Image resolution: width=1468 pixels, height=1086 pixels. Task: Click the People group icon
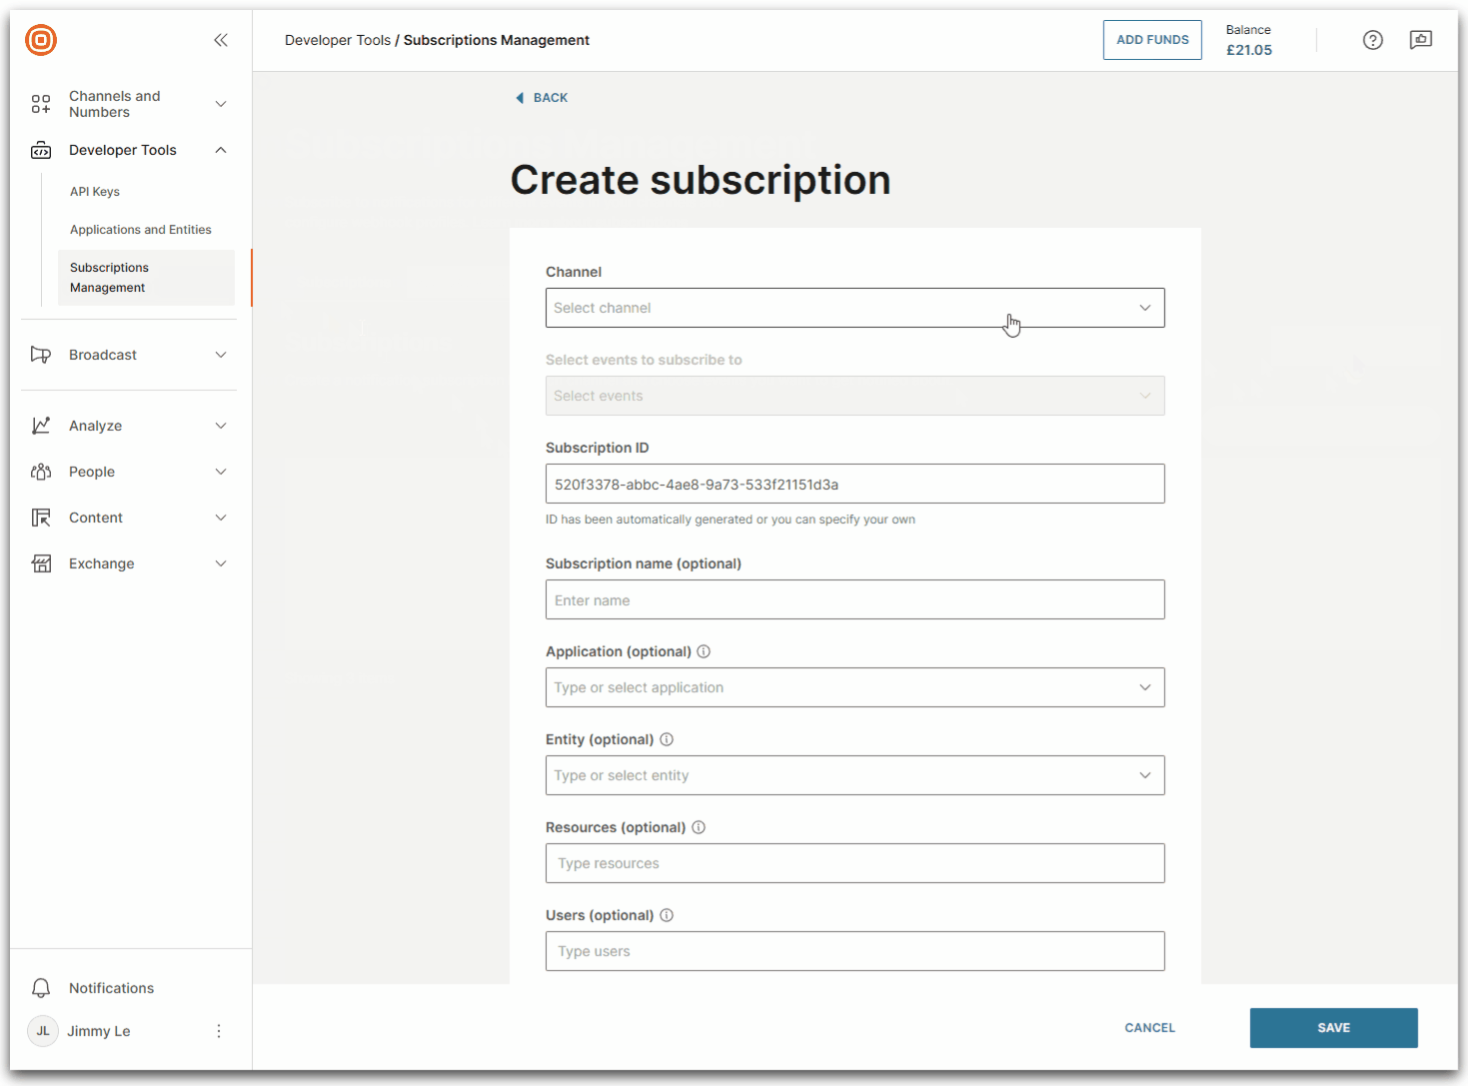pos(41,472)
